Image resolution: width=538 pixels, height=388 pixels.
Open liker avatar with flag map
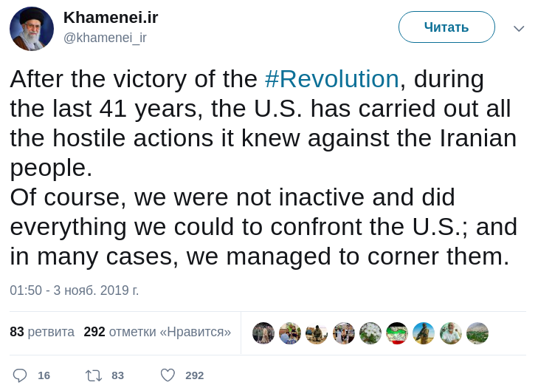click(397, 333)
